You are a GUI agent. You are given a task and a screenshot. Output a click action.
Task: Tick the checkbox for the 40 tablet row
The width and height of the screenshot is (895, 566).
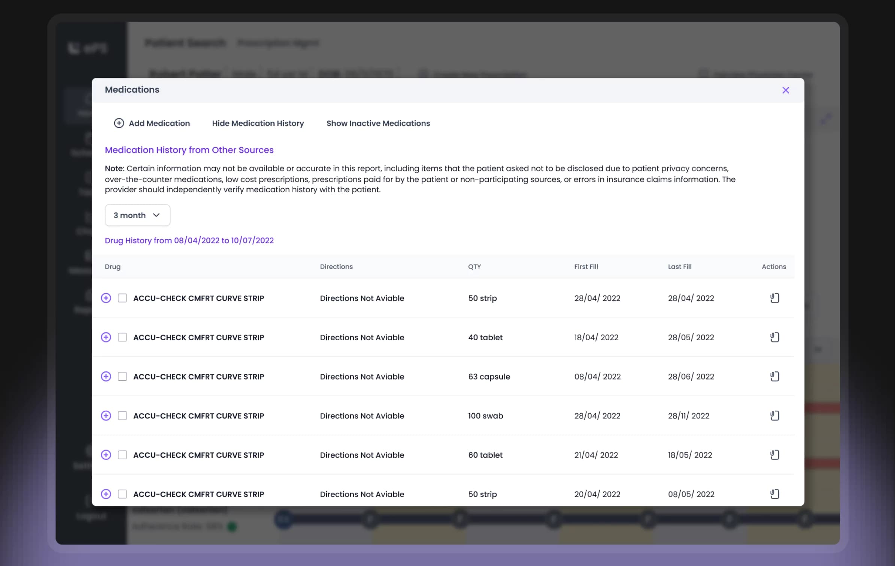122,337
